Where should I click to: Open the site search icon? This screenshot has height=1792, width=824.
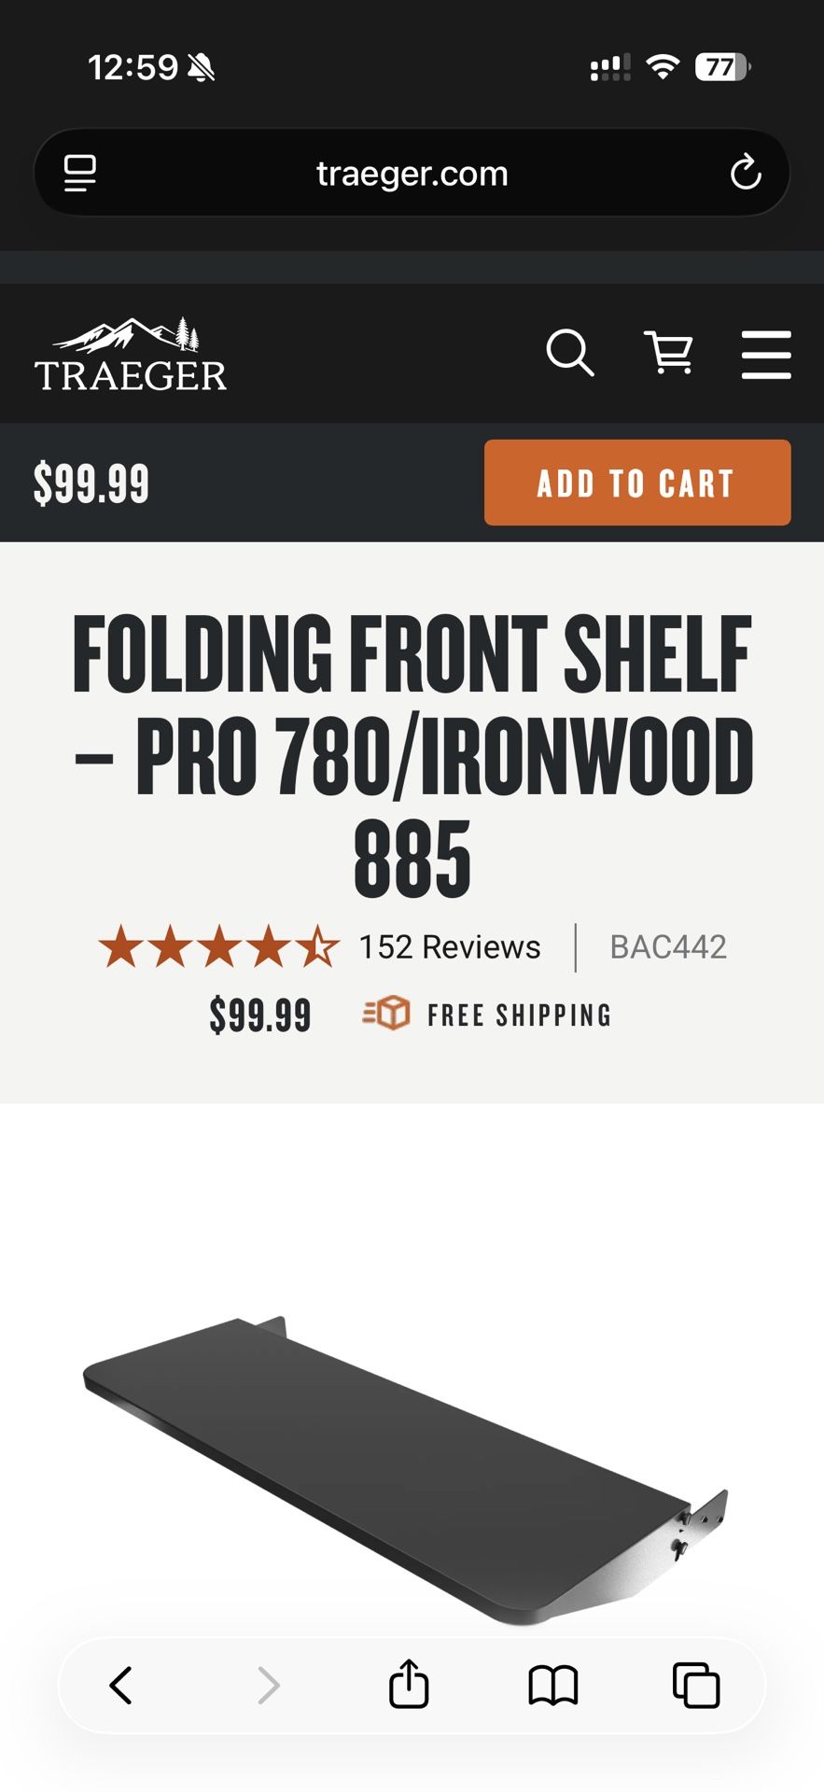point(569,353)
